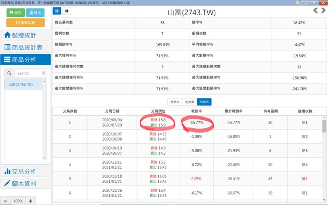The height and width of the screenshot is (205, 328).
Task: Zoom out with the minus button
Action: click(5, 201)
